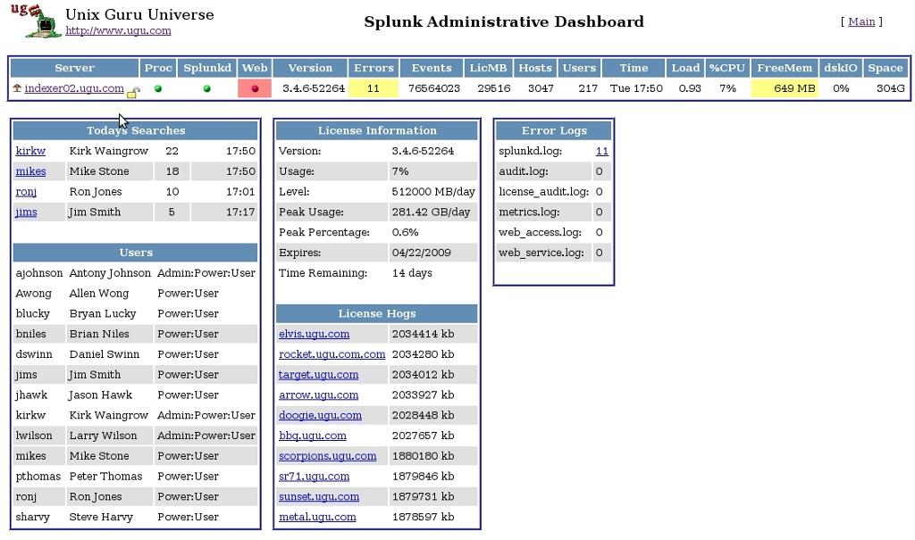Open kirkw's searches link
This screenshot has width=915, height=540.
30,151
